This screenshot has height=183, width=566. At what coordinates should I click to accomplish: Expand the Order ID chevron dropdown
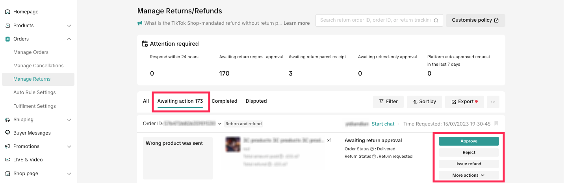pyautogui.click(x=220, y=124)
